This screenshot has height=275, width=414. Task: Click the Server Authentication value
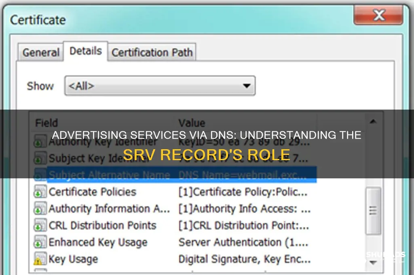click(243, 242)
